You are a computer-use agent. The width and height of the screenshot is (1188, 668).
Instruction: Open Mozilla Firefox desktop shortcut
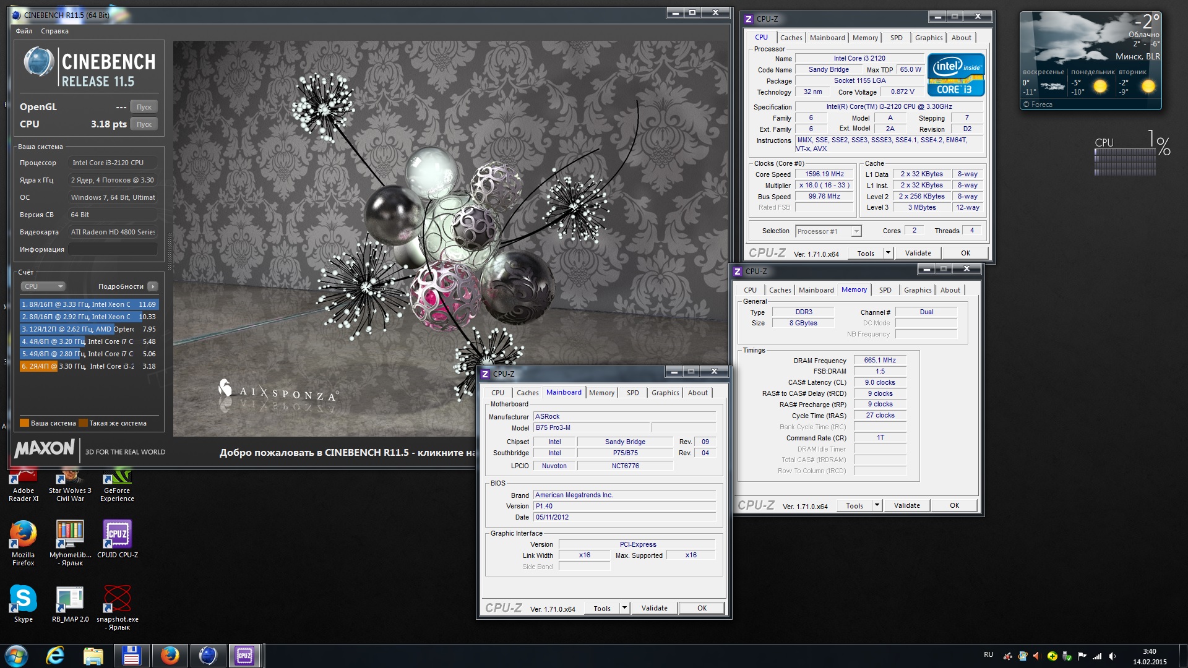pyautogui.click(x=24, y=543)
